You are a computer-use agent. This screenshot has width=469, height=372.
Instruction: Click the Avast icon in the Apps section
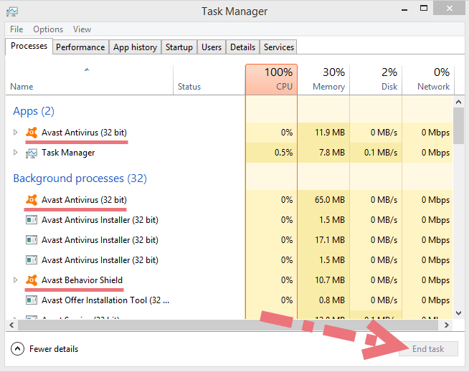[x=32, y=133]
